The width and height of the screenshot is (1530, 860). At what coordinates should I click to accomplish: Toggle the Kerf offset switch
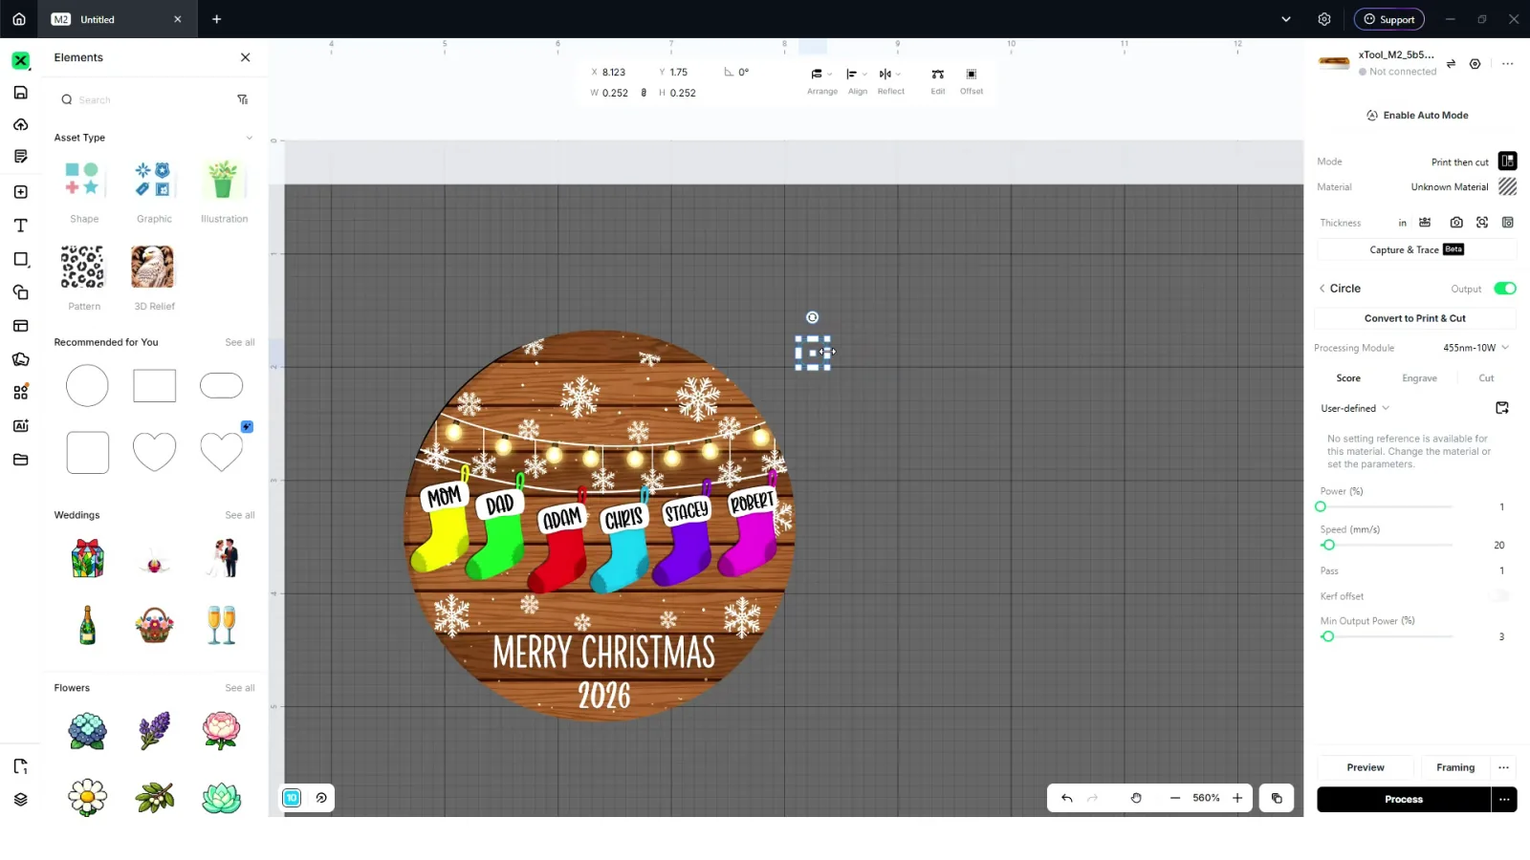coord(1501,596)
